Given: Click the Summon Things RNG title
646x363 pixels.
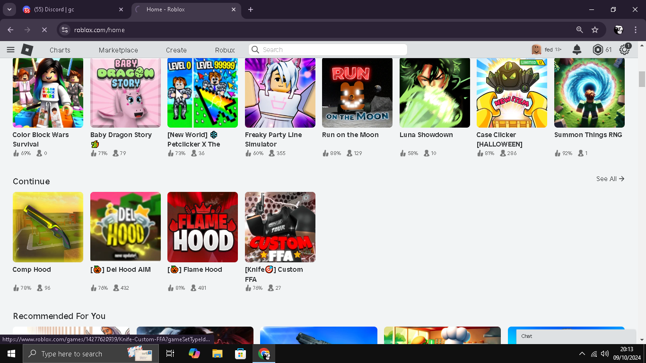Looking at the screenshot, I should pyautogui.click(x=588, y=135).
